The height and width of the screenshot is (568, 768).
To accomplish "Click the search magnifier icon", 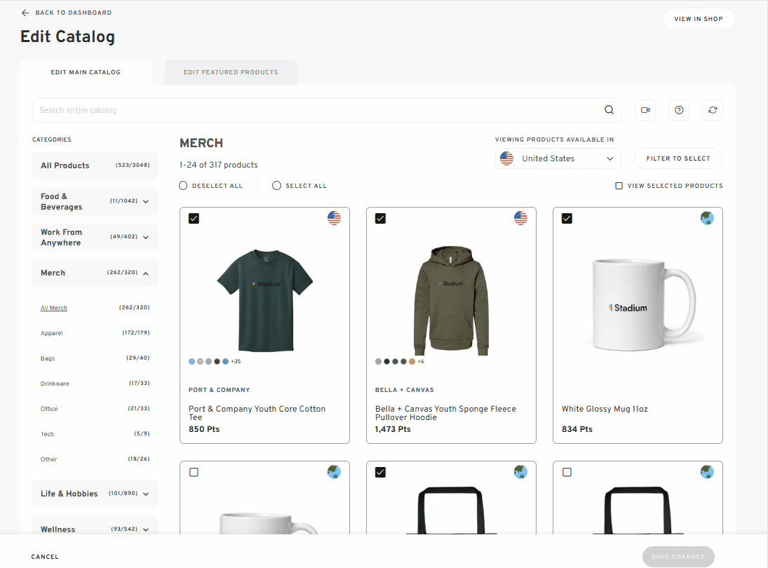I will coord(609,110).
